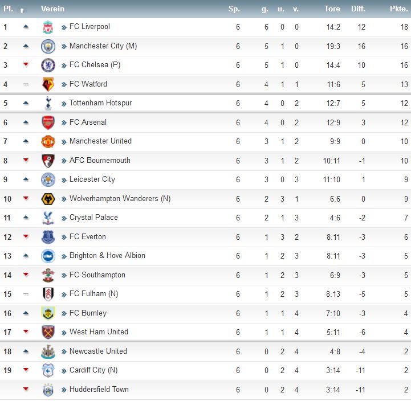The height and width of the screenshot is (401, 411).
Task: Click the Tottenham Hotspur crest icon
Action: click(x=48, y=103)
